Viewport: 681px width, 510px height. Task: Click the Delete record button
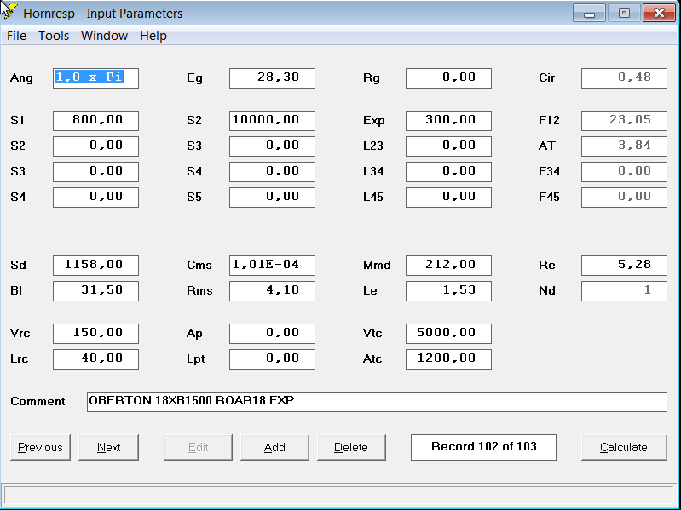351,447
